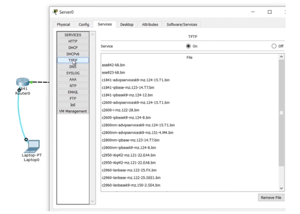Select the Router0 device icon
Screen dimensions: 300x214
pyautogui.click(x=22, y=82)
